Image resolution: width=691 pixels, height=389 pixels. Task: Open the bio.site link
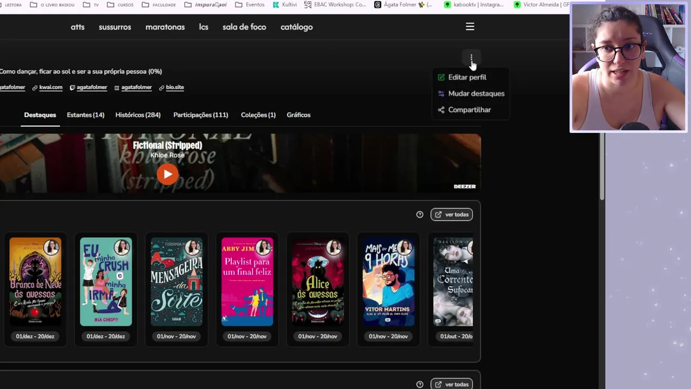coord(175,87)
